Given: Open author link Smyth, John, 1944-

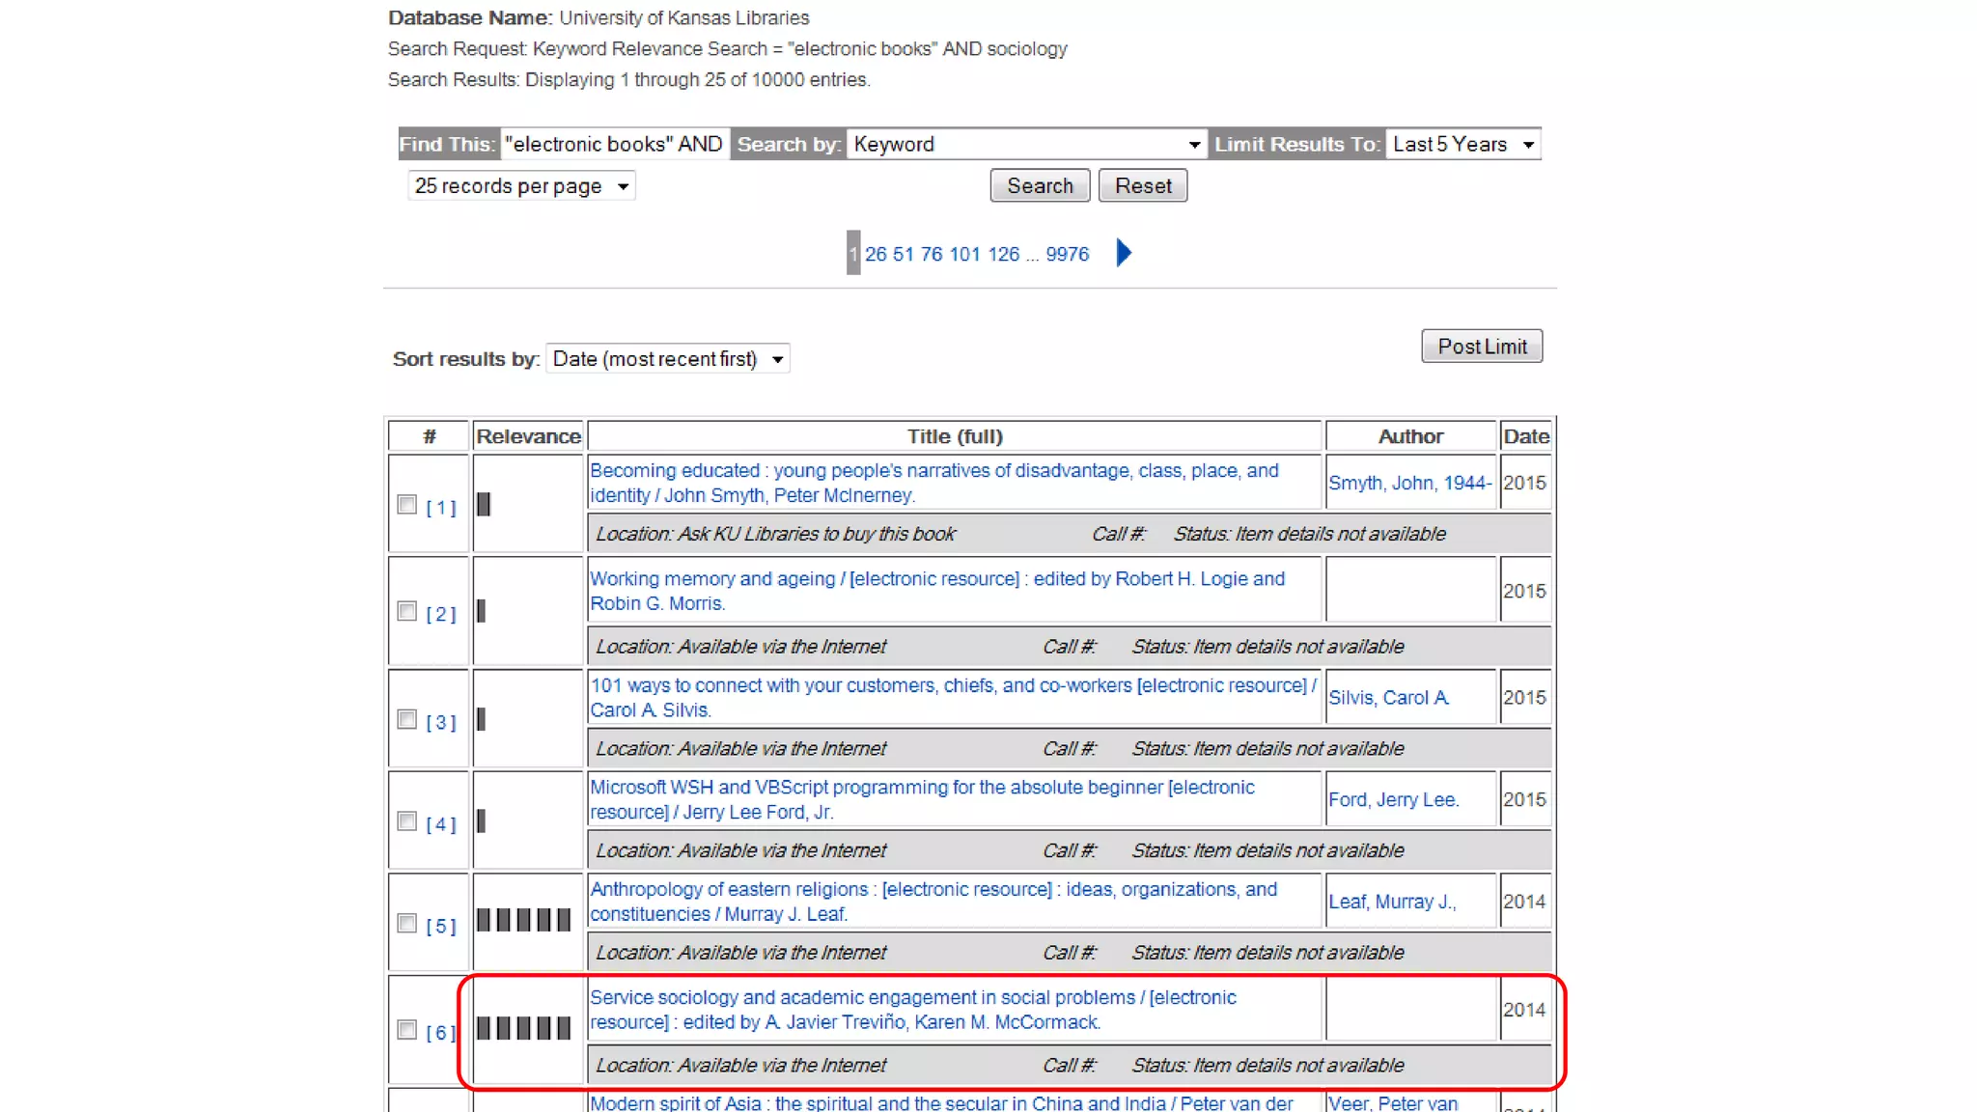Looking at the screenshot, I should [1409, 483].
